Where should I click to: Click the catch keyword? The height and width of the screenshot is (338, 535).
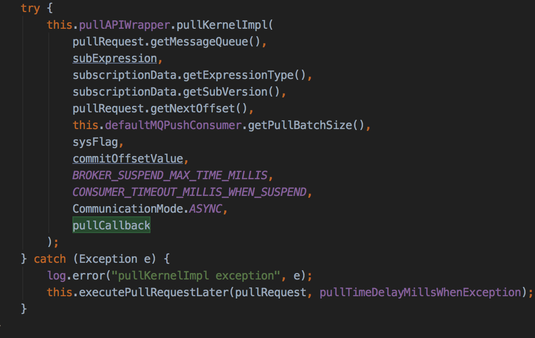50,259
